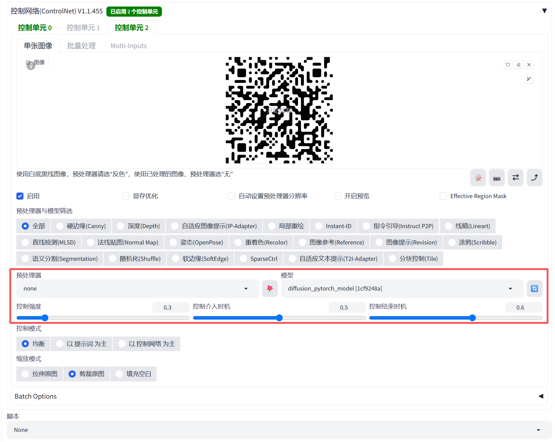The image size is (555, 442).
Task: Switch to the 控制单元 1 tab
Action: tap(83, 28)
